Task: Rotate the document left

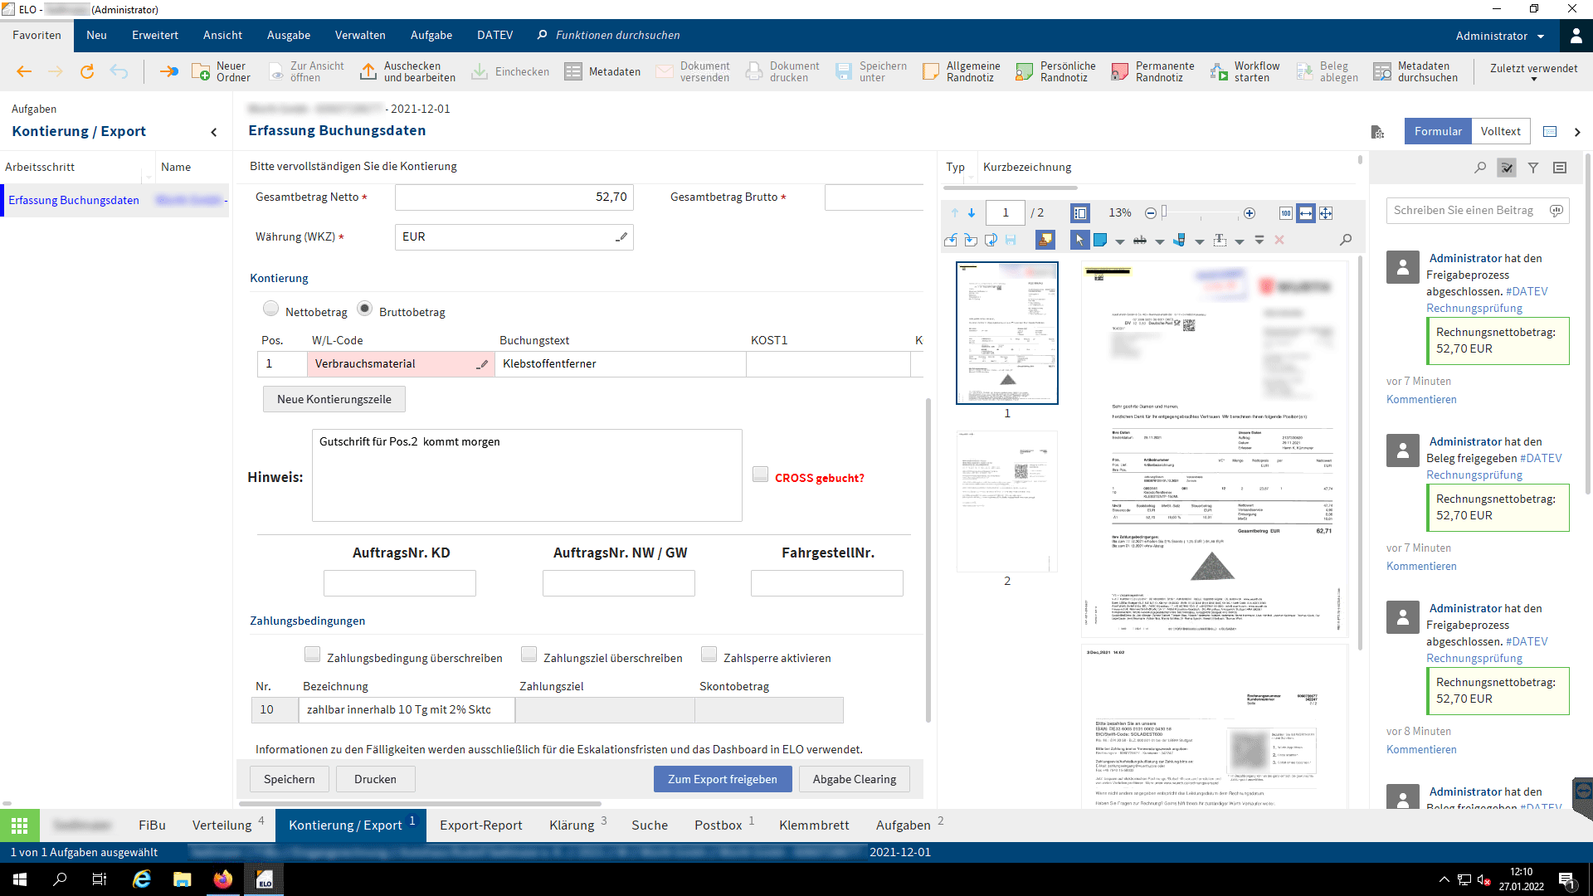Action: coord(951,240)
